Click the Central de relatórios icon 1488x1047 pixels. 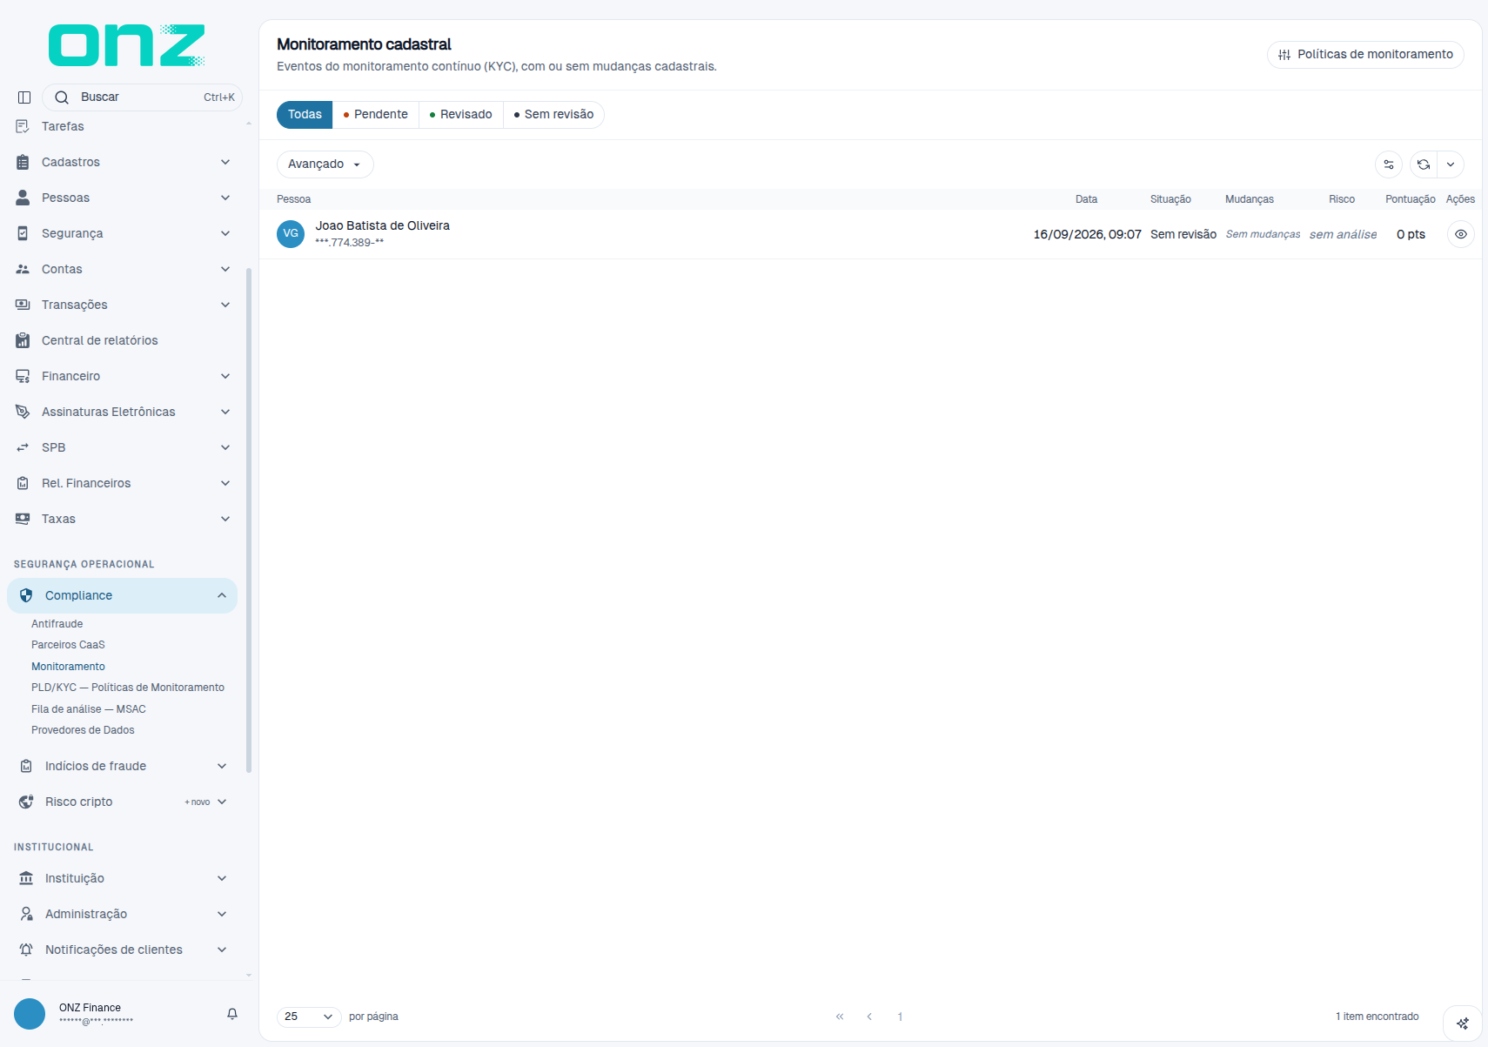pyautogui.click(x=23, y=340)
